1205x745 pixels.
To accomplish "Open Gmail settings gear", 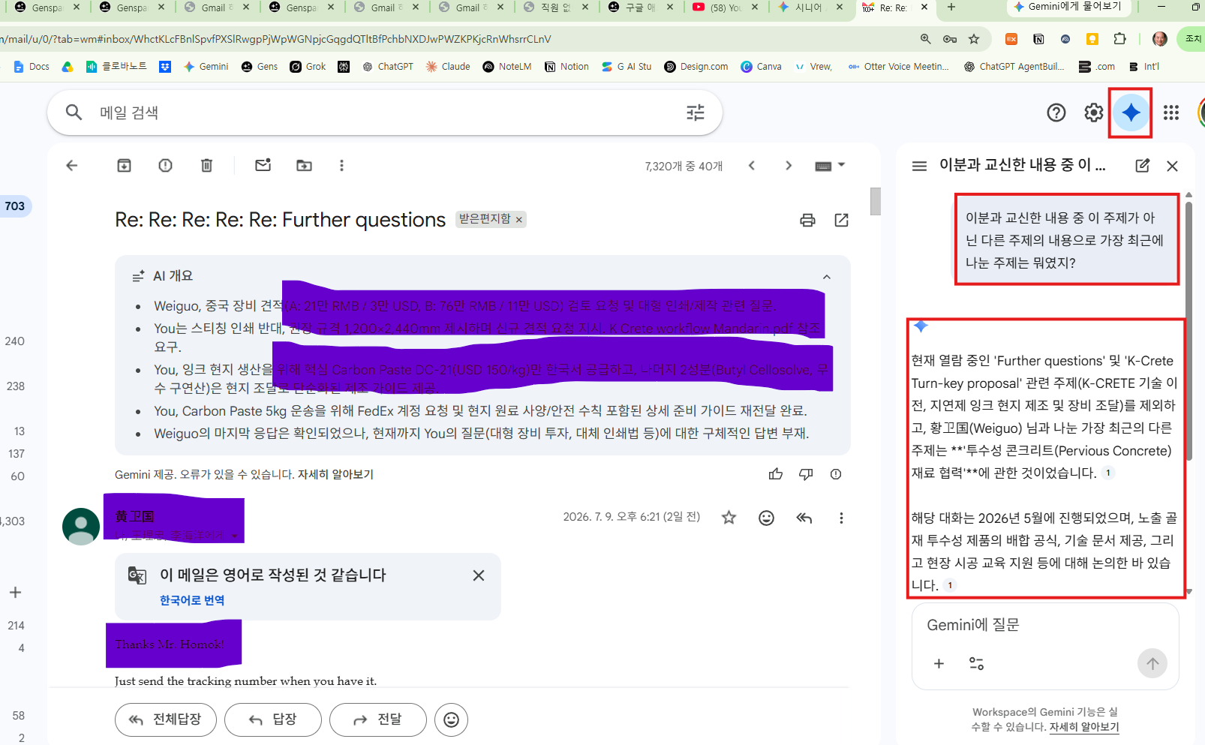I will (1094, 113).
